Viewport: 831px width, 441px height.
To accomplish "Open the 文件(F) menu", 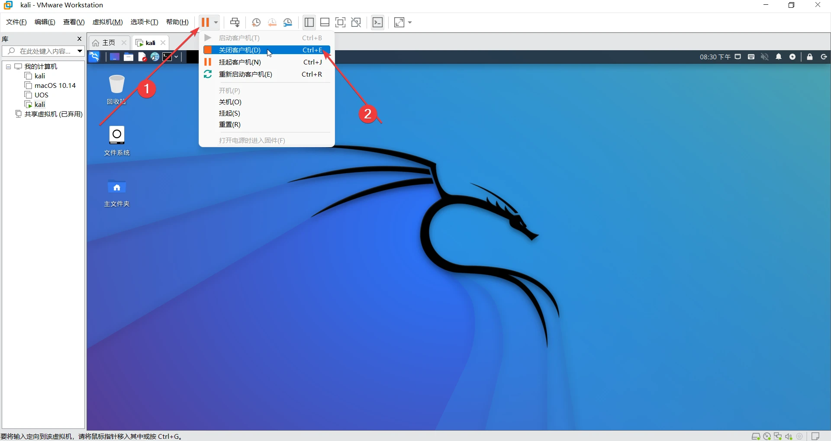I will coord(16,22).
